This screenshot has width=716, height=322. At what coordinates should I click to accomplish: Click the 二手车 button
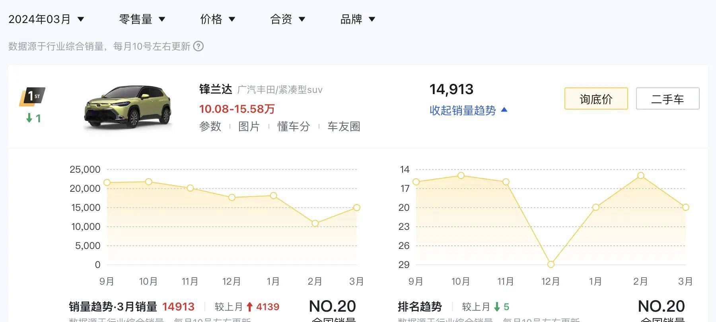[667, 98]
